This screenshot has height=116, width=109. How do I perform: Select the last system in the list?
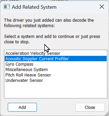[x=56, y=81]
